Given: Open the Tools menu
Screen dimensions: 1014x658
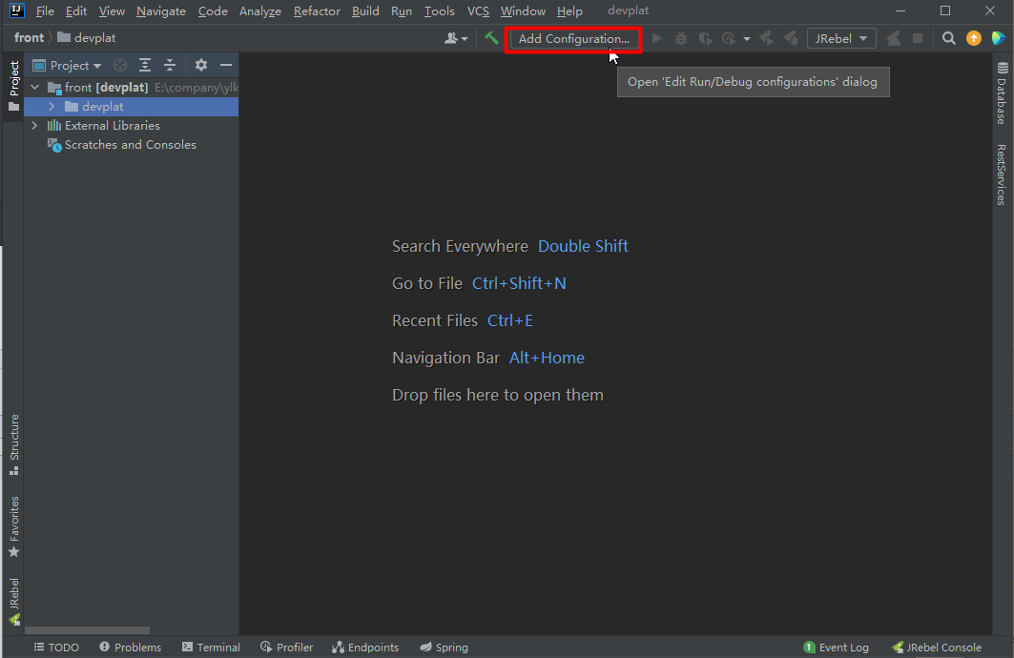Looking at the screenshot, I should 439,11.
